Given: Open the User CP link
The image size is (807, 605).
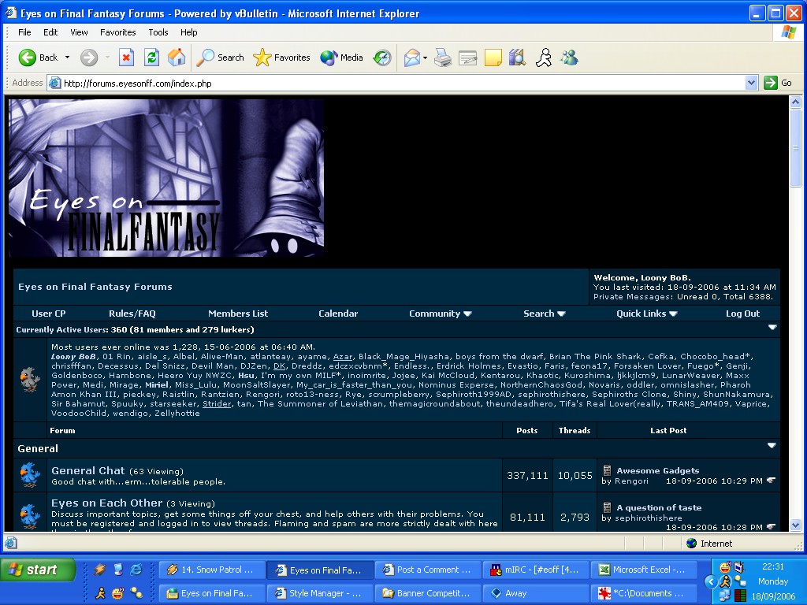Looking at the screenshot, I should 49,314.
